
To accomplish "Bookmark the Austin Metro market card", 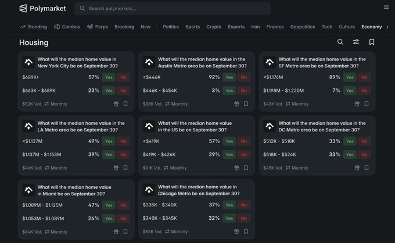I will click(x=246, y=103).
